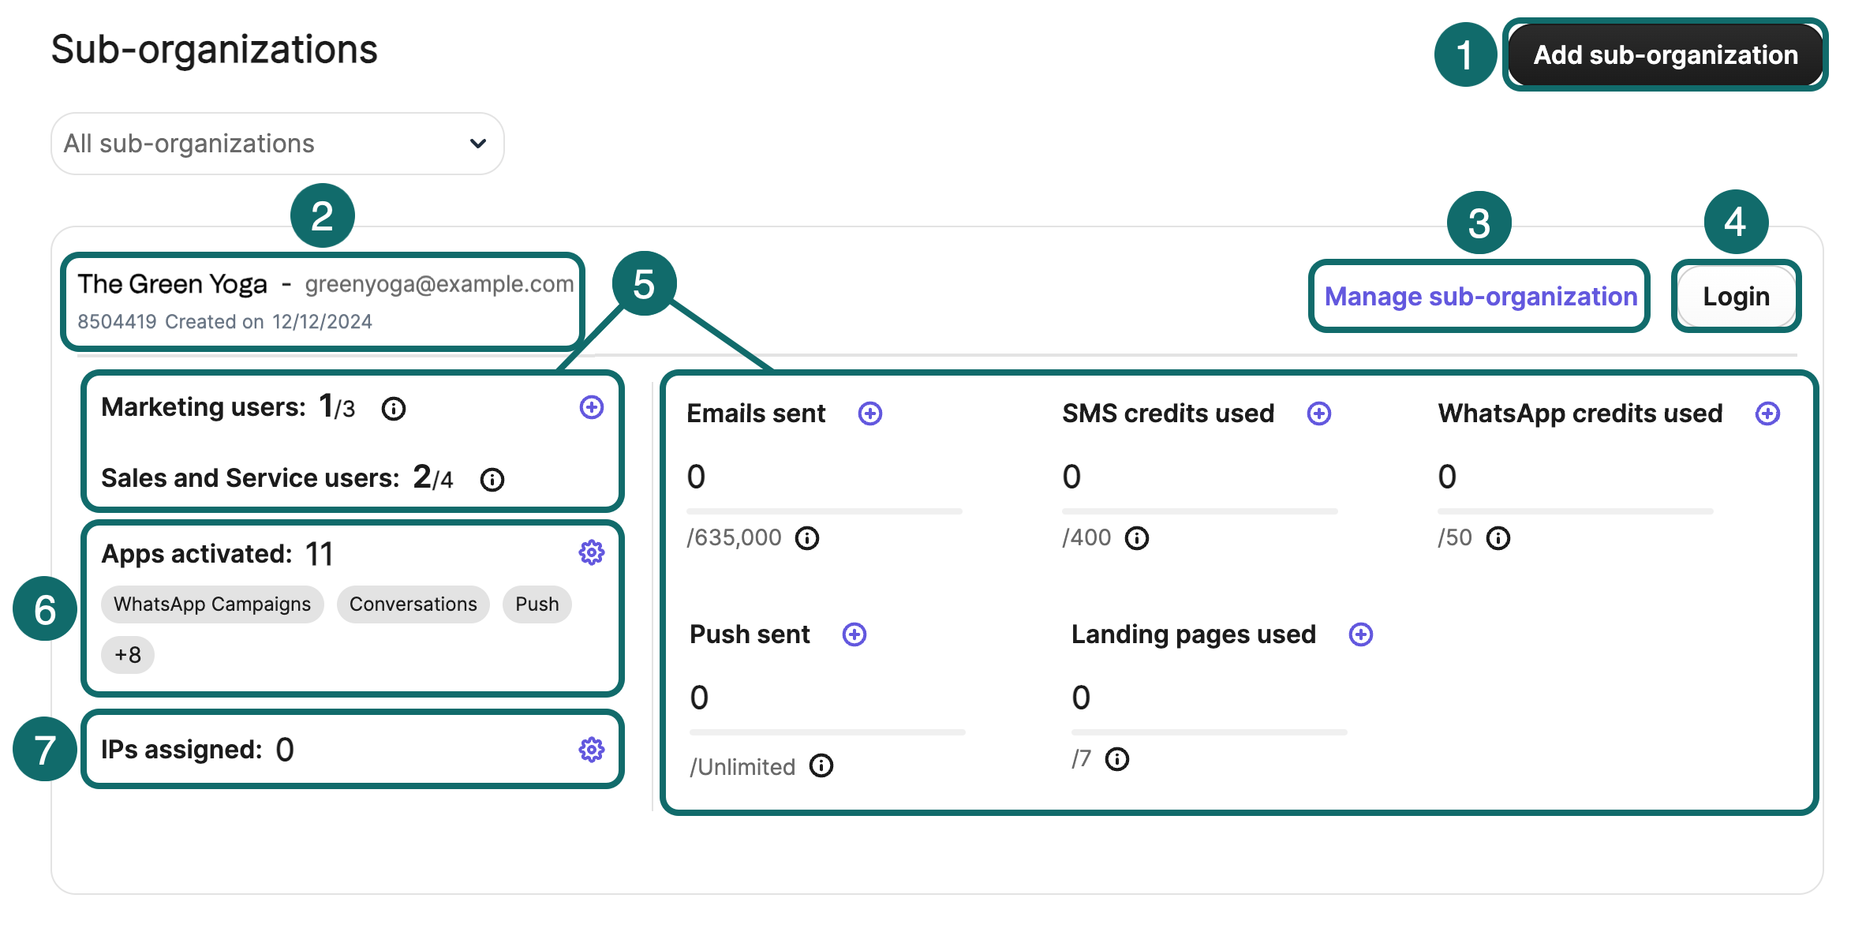The width and height of the screenshot is (1851, 928).
Task: Click the Sales and Service users: 2/4 label
Action: point(277,478)
